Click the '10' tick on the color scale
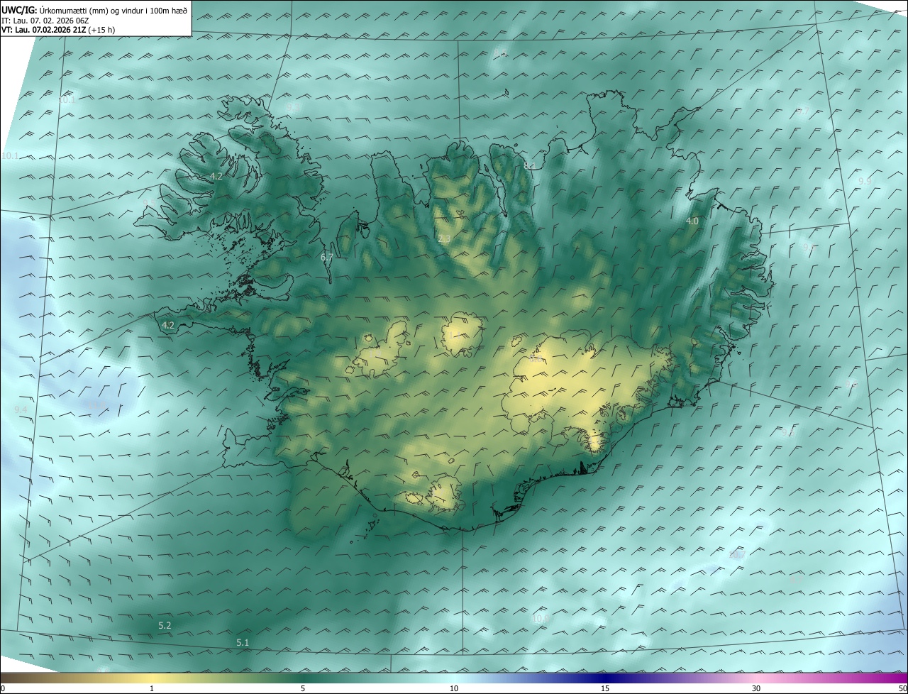This screenshot has height=694, width=908. coord(454,688)
